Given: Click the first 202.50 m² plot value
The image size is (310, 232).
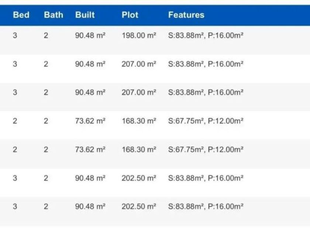Looking at the screenshot, I should 139,178.
